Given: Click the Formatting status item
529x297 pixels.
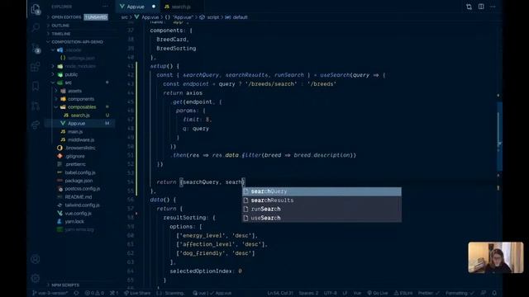Looking at the screenshot, I should pyautogui.click(x=460, y=293).
